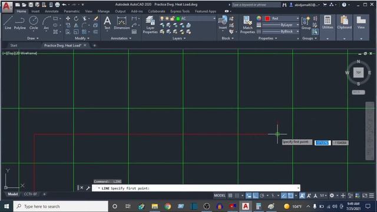
Task: Click the command line input field
Action: 196,188
